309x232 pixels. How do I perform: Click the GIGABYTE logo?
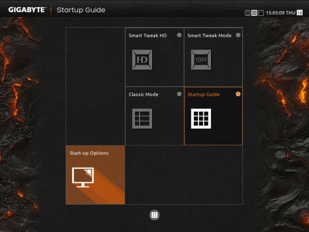pos(27,10)
